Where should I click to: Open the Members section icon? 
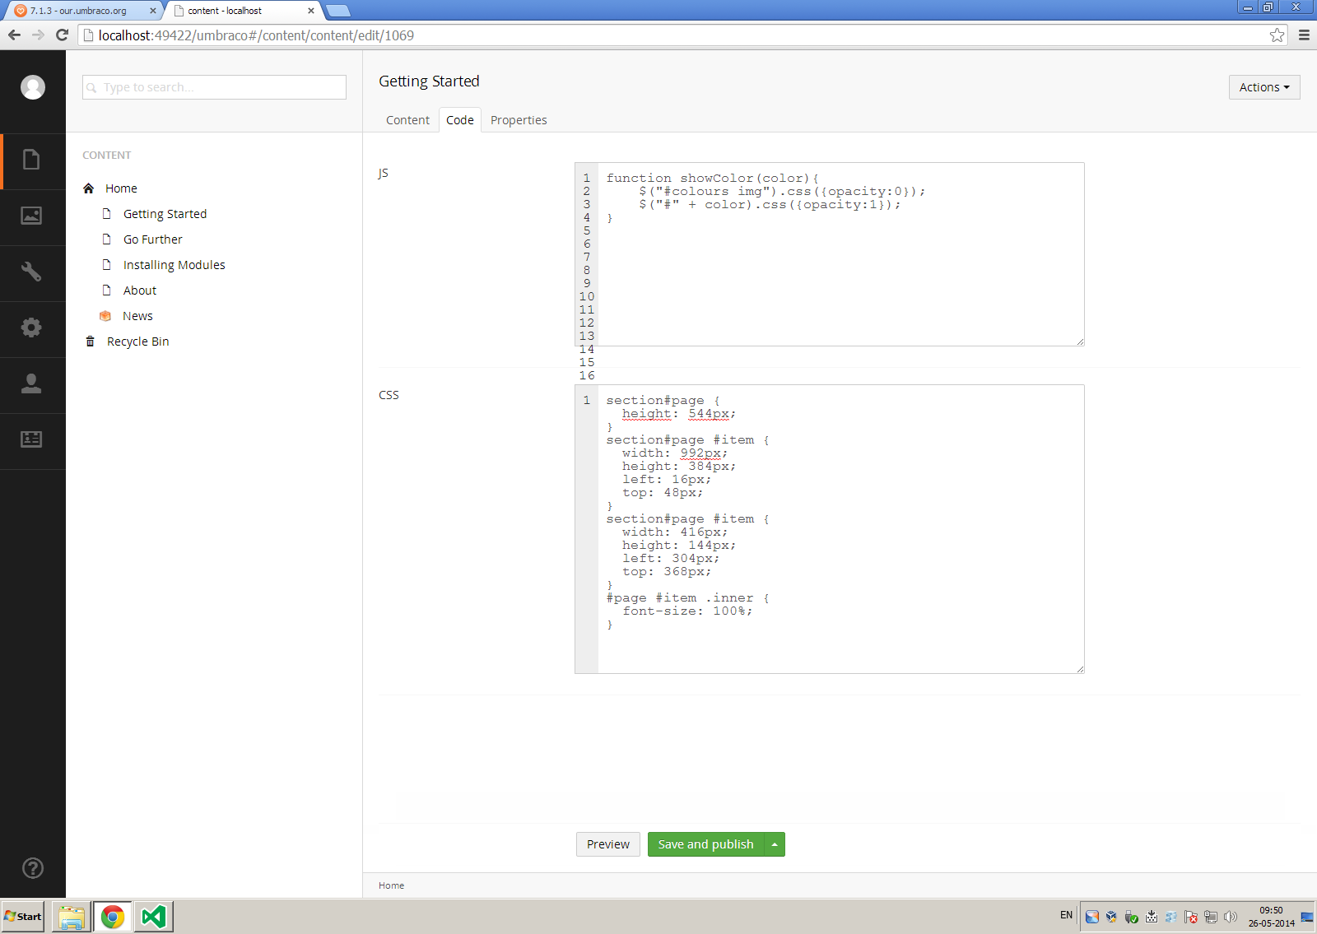click(x=31, y=439)
